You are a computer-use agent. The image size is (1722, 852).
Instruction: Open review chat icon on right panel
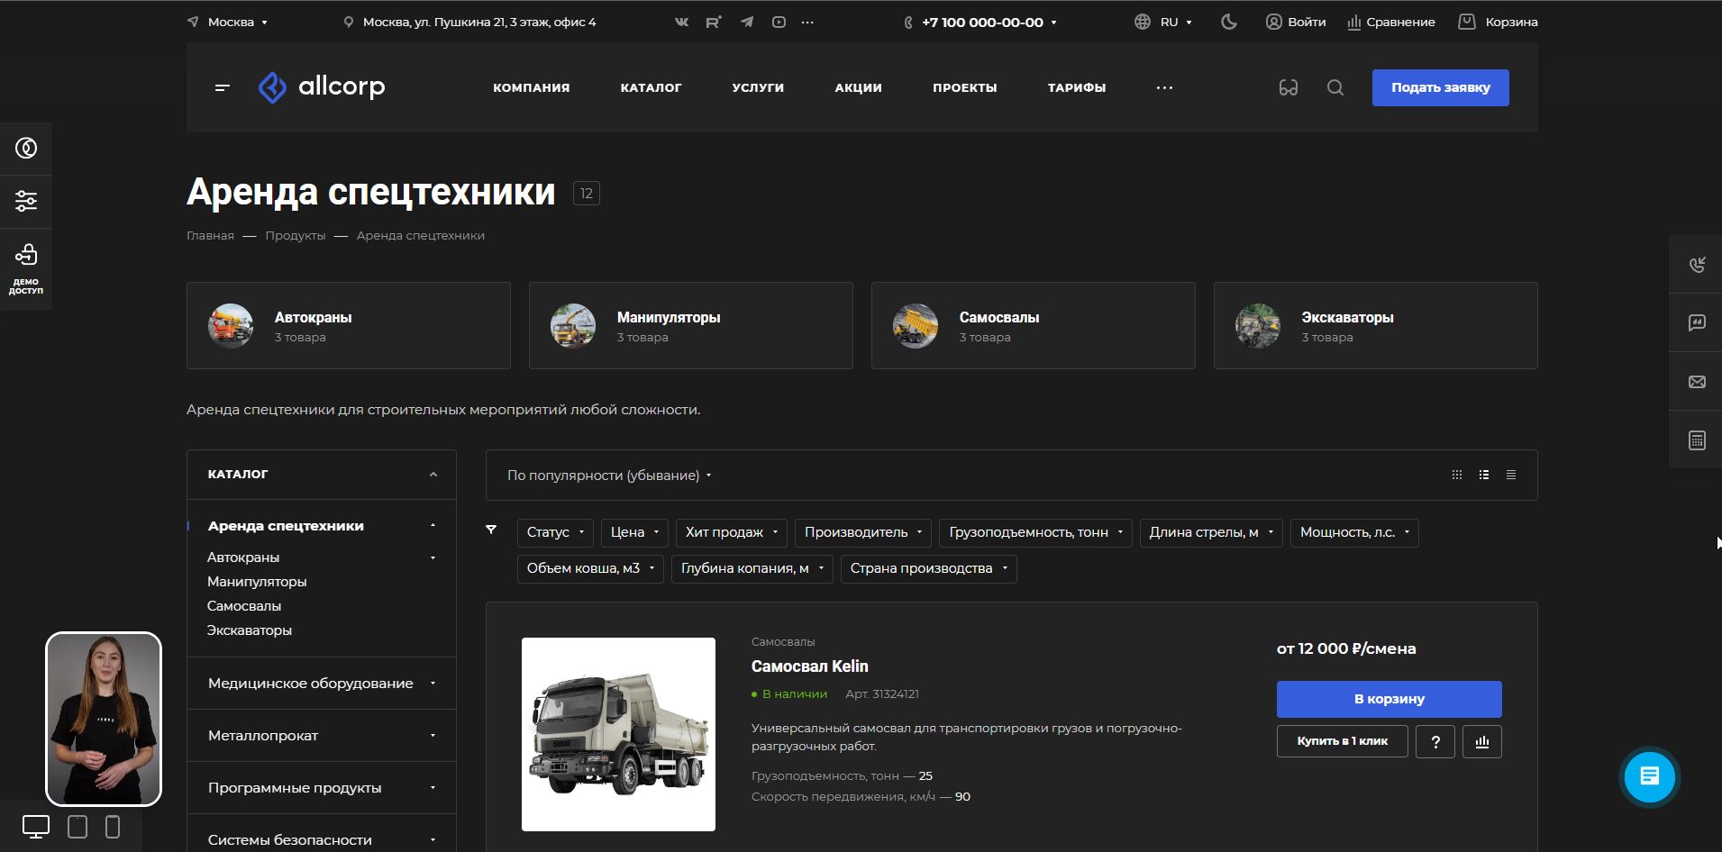(1696, 322)
